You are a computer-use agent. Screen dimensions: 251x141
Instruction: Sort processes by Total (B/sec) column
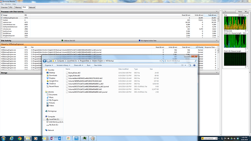(211, 15)
